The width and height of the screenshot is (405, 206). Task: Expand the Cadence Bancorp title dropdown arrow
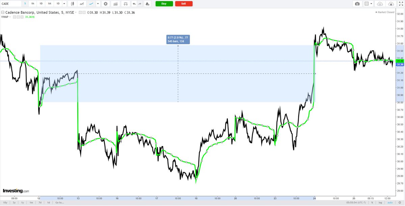[76, 12]
